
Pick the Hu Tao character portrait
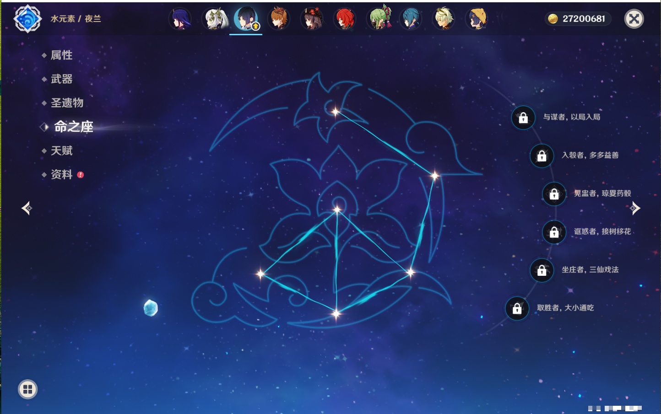(x=312, y=19)
